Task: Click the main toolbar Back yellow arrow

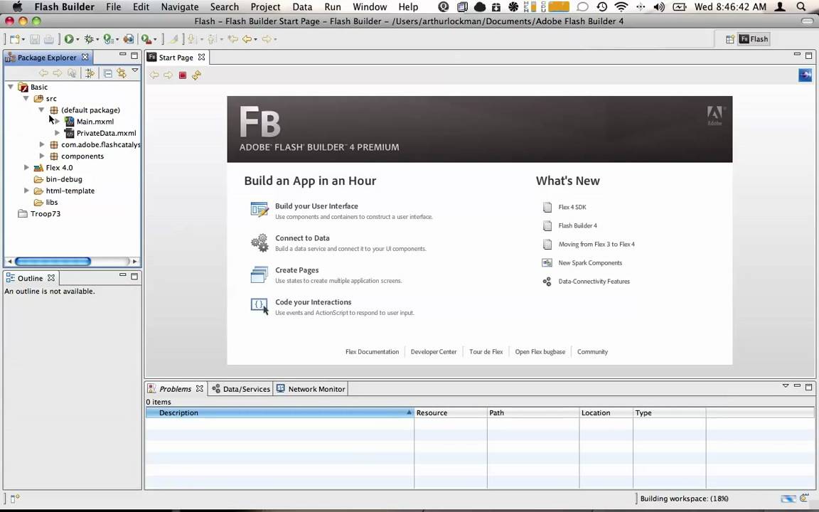Action: pos(247,39)
